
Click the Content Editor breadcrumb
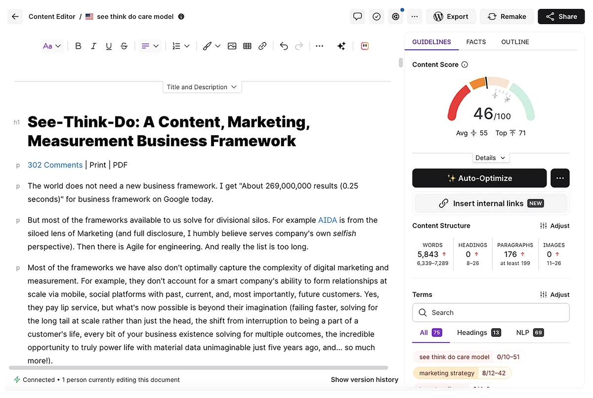[x=52, y=16]
